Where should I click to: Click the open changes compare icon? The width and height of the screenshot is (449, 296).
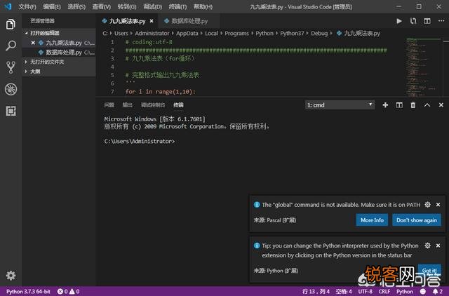click(413, 21)
